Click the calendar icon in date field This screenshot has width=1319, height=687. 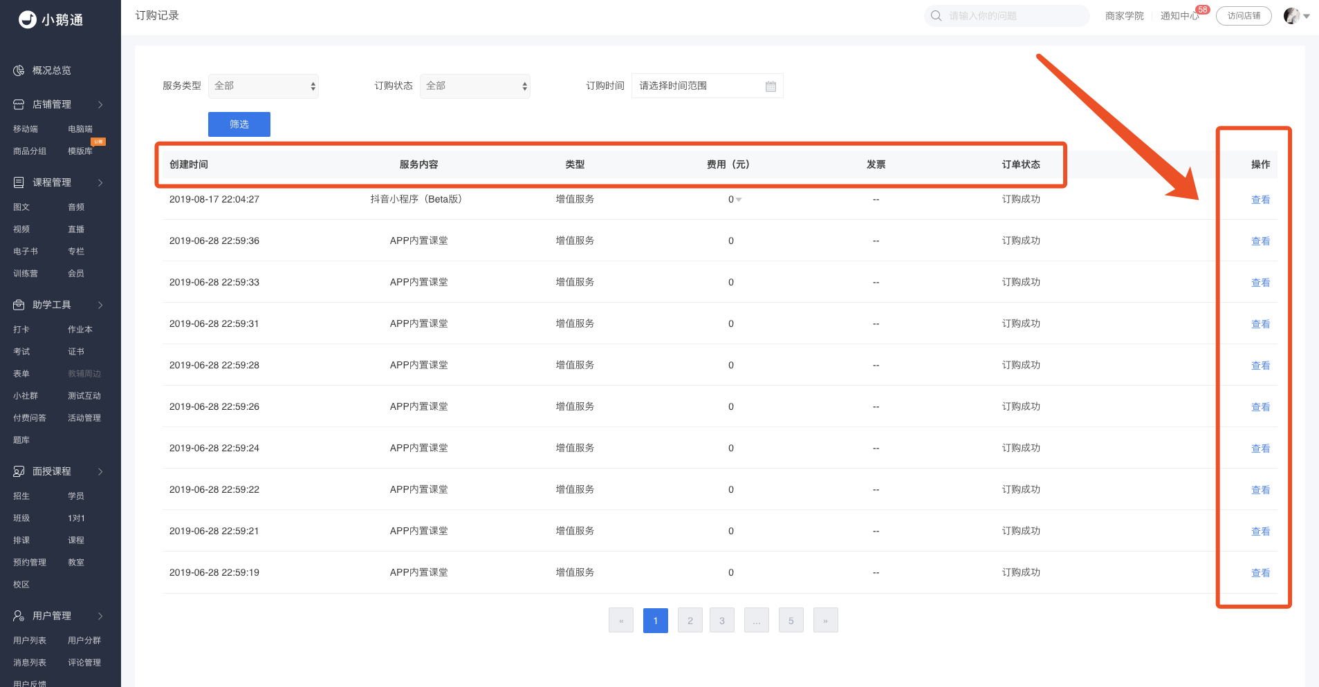[771, 86]
